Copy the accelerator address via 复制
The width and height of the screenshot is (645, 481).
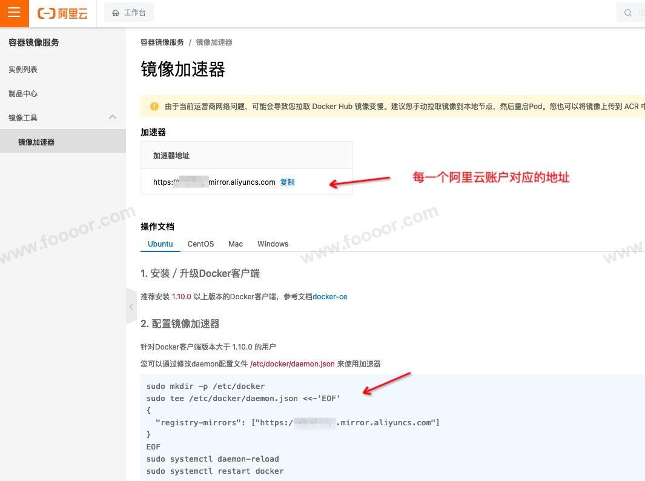[x=287, y=182]
